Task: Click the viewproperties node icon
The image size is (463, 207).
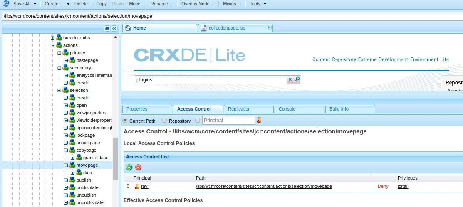Action: pyautogui.click(x=72, y=113)
